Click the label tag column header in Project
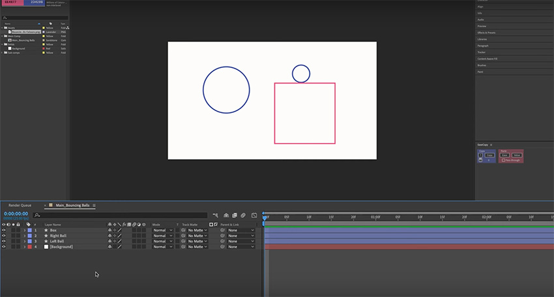The height and width of the screenshot is (297, 554). tap(51, 23)
